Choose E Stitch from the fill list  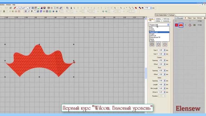(159, 41)
